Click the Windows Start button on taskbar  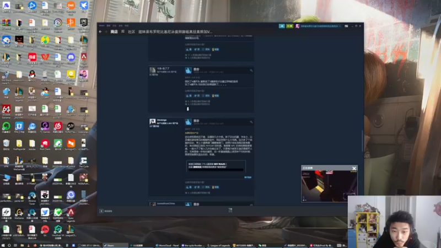pos(3,245)
